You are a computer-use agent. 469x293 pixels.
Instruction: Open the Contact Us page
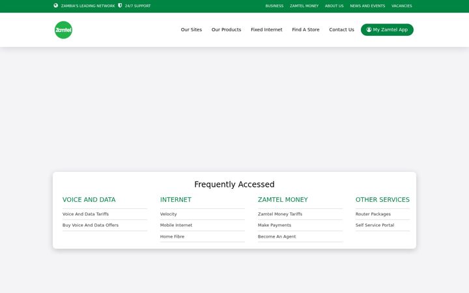(341, 29)
